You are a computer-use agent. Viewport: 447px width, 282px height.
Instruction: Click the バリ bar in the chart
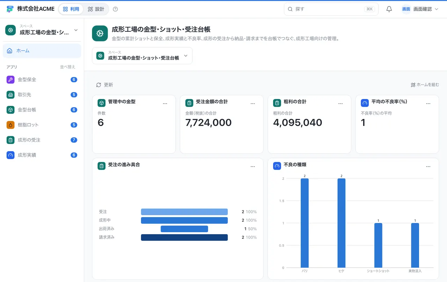click(305, 223)
